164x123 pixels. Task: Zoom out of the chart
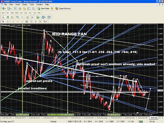pos(22,17)
